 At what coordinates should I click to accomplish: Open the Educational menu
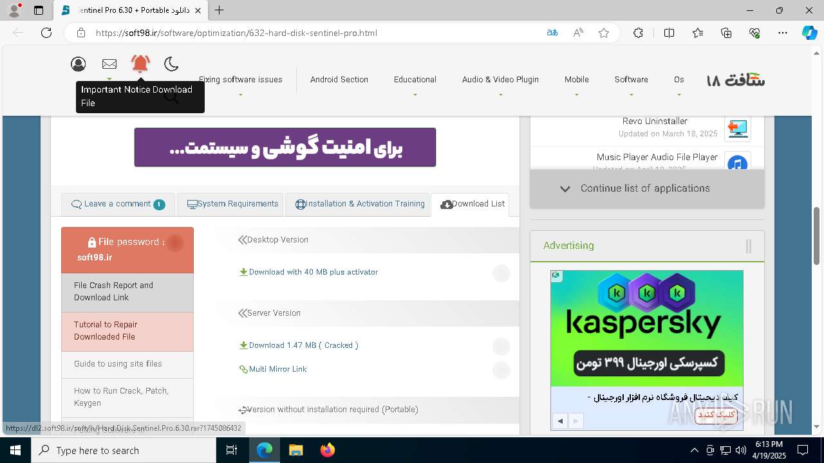click(x=415, y=80)
